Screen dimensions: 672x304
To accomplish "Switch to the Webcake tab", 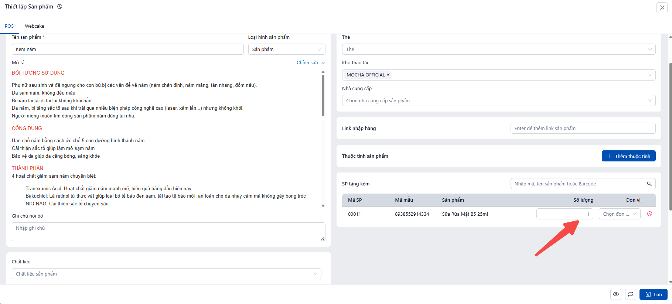I will click(x=34, y=26).
